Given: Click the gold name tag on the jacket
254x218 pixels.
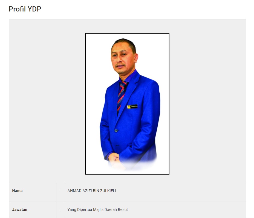Looking at the screenshot, I should coord(132,107).
